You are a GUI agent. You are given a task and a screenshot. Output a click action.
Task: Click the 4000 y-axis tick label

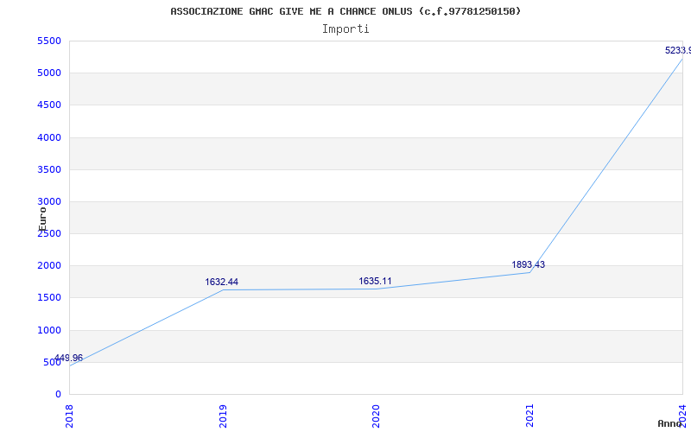click(49, 137)
